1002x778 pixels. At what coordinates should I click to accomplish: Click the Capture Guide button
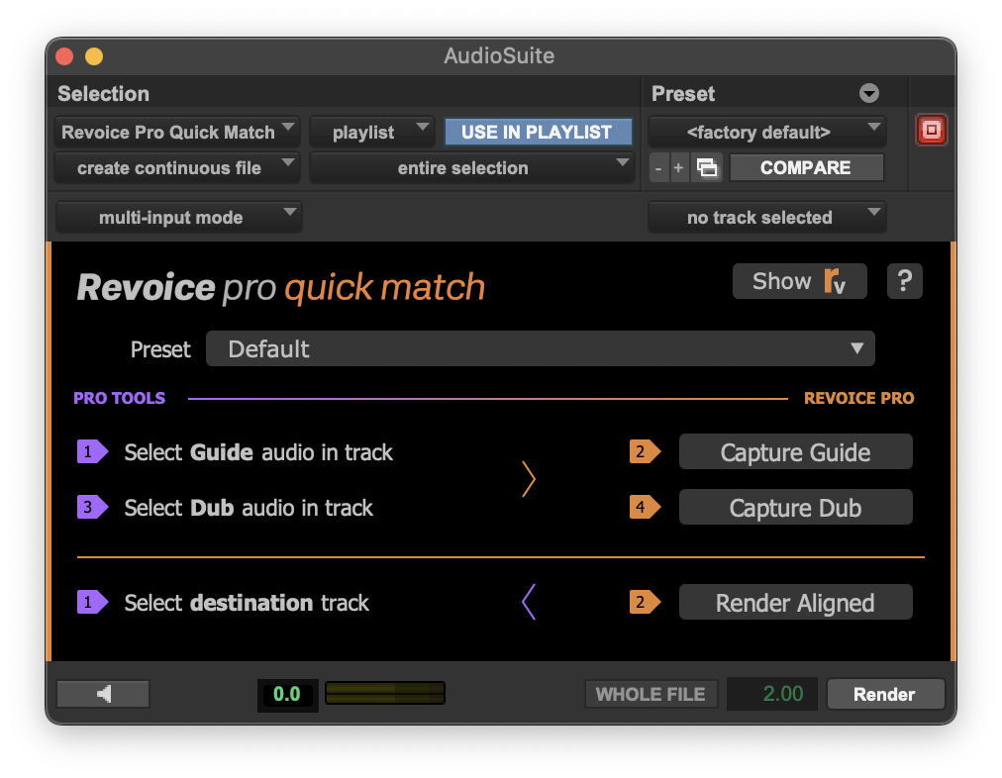[x=795, y=452]
